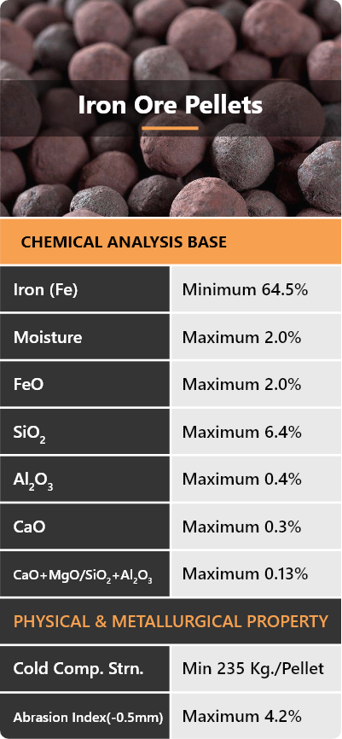Click the Moisture row label
Image resolution: width=342 pixels, height=739 pixels.
48,337
